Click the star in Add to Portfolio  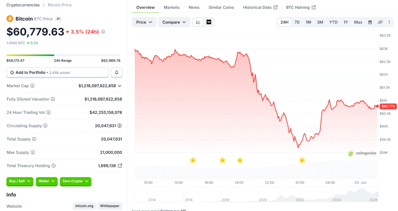coord(12,72)
